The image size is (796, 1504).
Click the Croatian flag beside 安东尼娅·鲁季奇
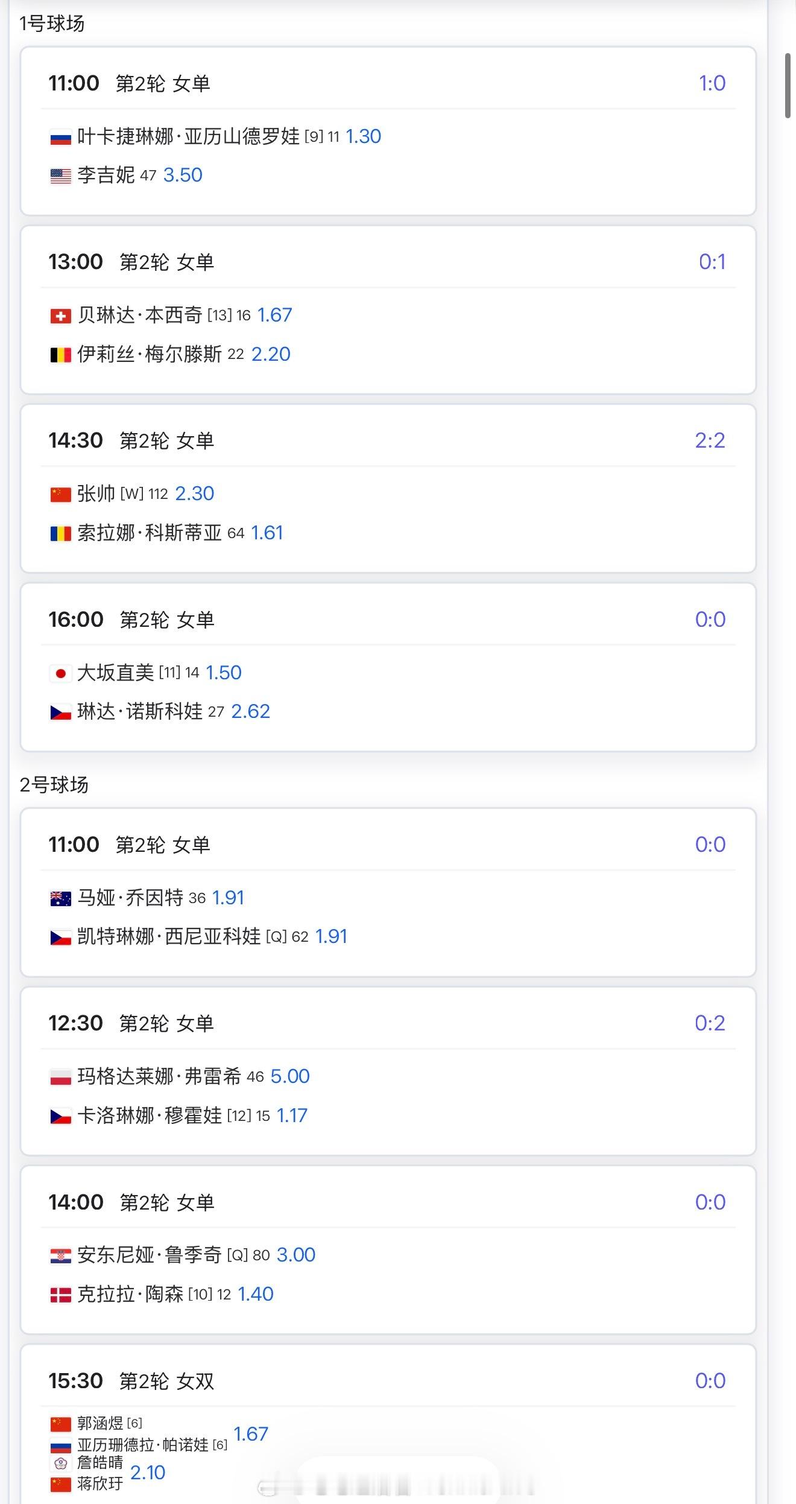coord(60,1255)
